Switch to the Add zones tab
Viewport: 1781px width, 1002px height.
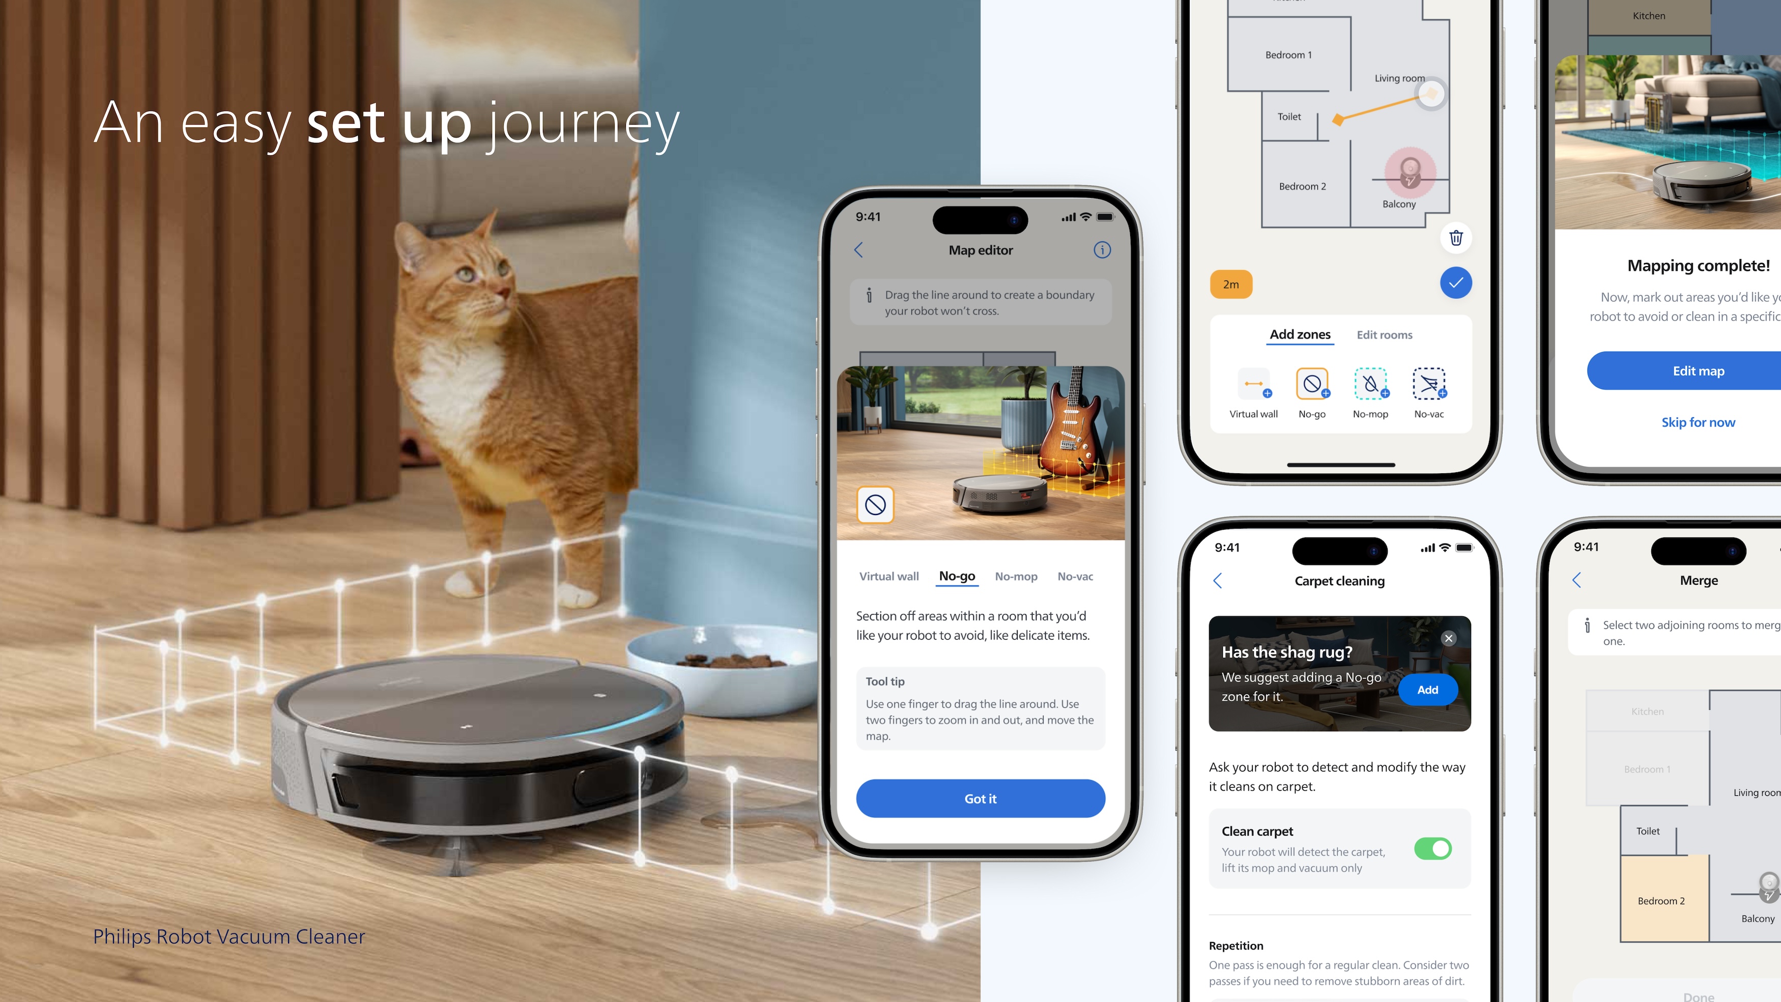click(x=1300, y=333)
